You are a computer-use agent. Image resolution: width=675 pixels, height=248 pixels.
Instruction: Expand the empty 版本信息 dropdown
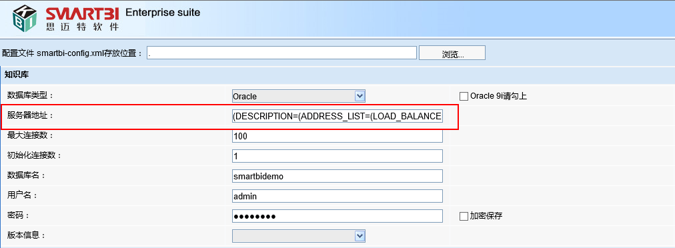[x=298, y=235]
